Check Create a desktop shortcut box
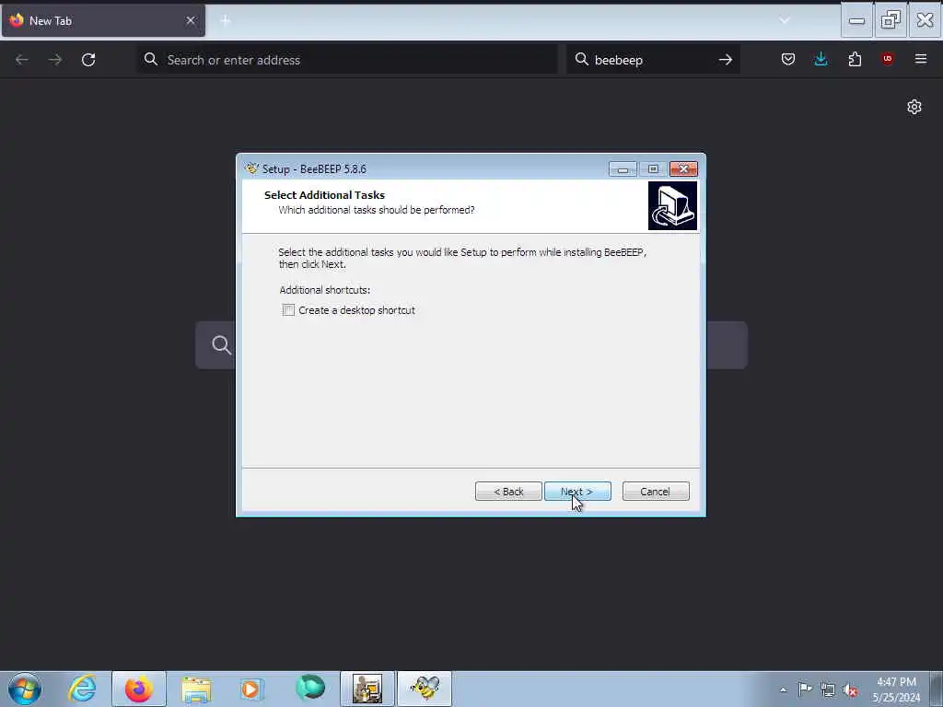 [288, 310]
